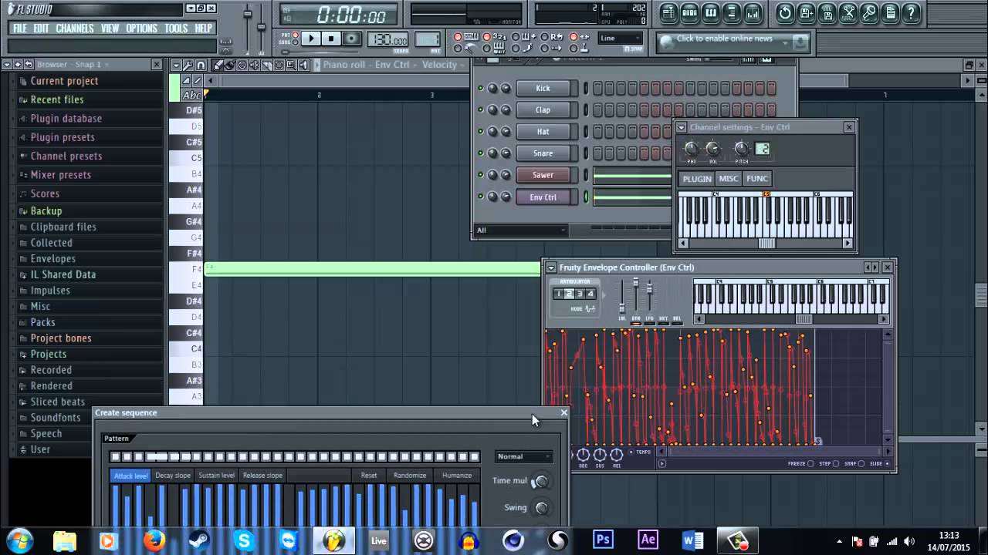The height and width of the screenshot is (555, 988).
Task: Click the playback speaker tool in Piano roll
Action: pos(303,65)
